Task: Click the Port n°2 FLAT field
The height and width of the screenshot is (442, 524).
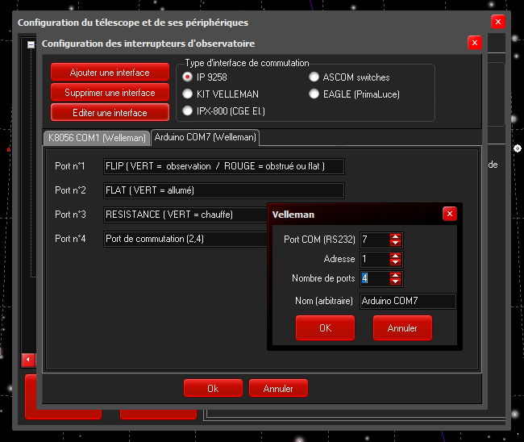Action: click(224, 190)
